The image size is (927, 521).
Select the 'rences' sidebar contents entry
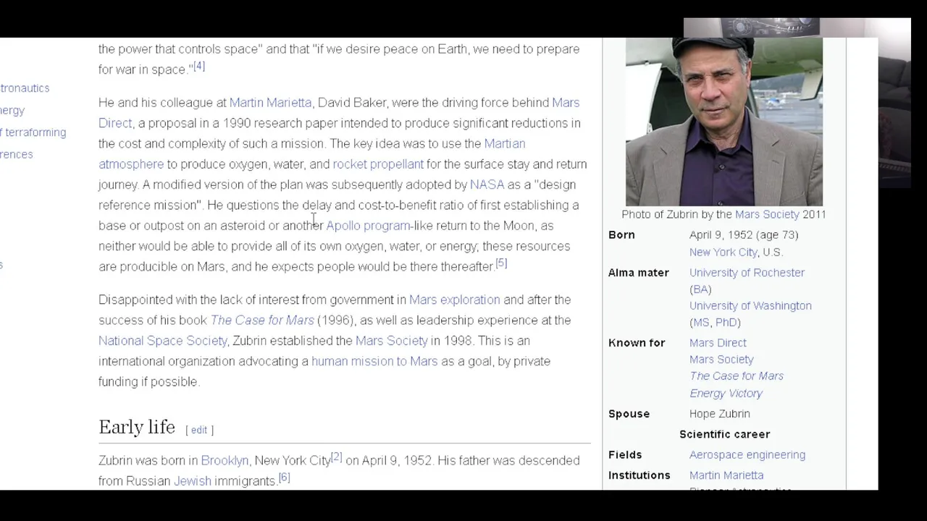click(x=17, y=154)
